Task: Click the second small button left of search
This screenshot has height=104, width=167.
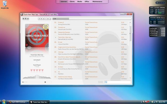Action: (102, 82)
